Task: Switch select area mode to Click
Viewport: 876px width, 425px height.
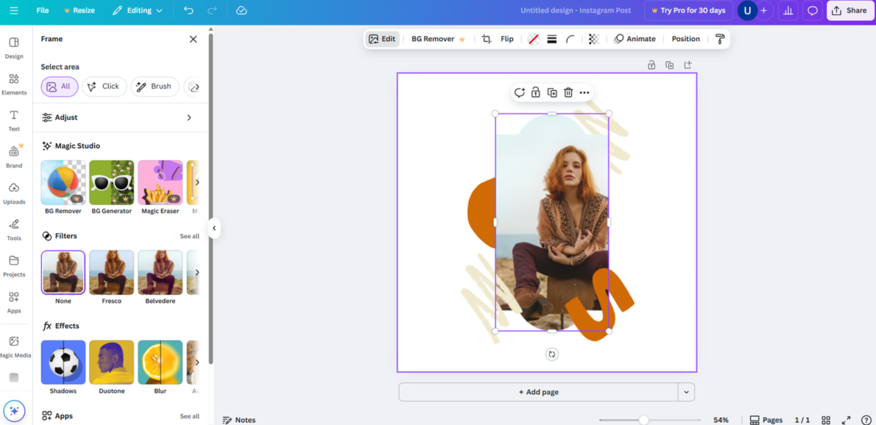Action: (104, 87)
